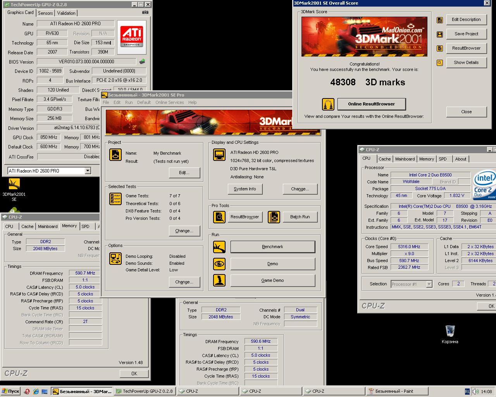Switch to the Validation tab in GPU-Z
Viewport: 496px width, 397px height.
66,13
